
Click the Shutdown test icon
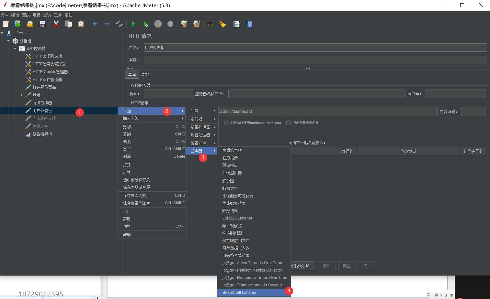coord(170,24)
